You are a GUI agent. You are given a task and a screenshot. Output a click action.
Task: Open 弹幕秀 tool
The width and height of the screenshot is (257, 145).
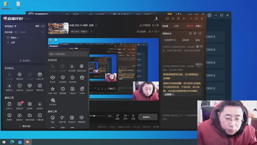9,117
